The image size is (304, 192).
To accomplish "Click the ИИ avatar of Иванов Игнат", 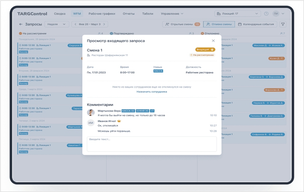I will coord(91,123).
